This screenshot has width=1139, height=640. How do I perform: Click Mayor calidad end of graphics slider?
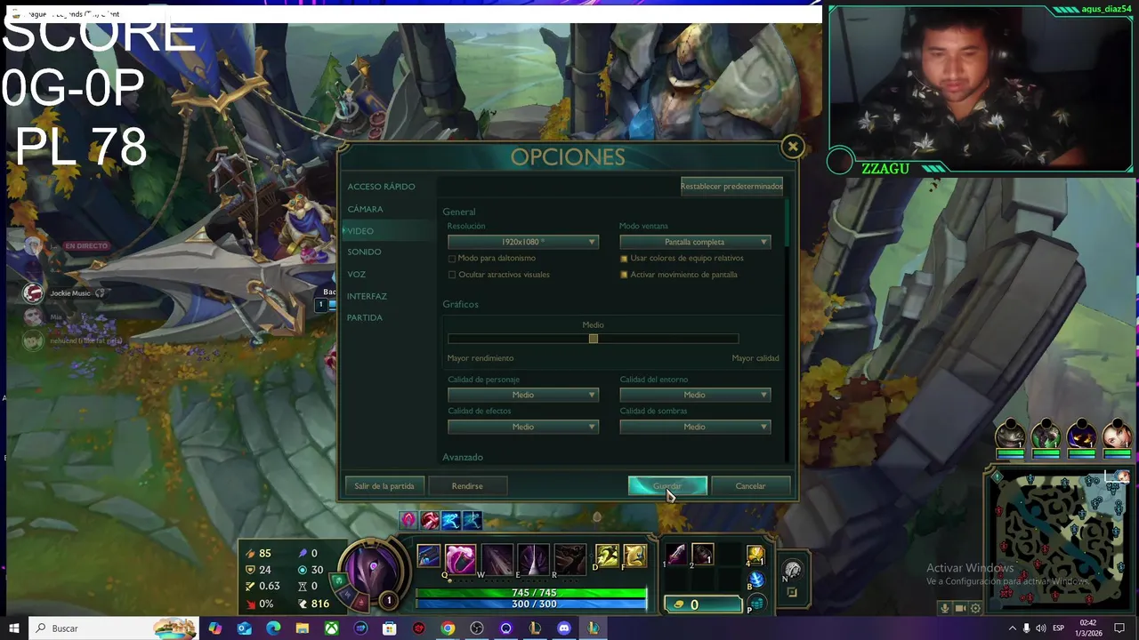(x=755, y=358)
